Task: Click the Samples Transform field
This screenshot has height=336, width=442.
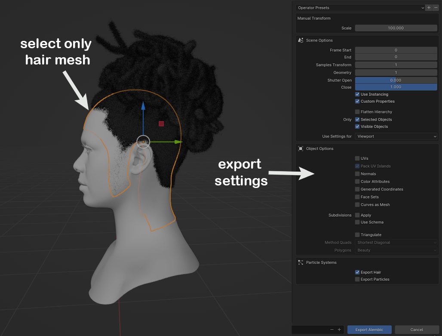Action: coord(396,65)
